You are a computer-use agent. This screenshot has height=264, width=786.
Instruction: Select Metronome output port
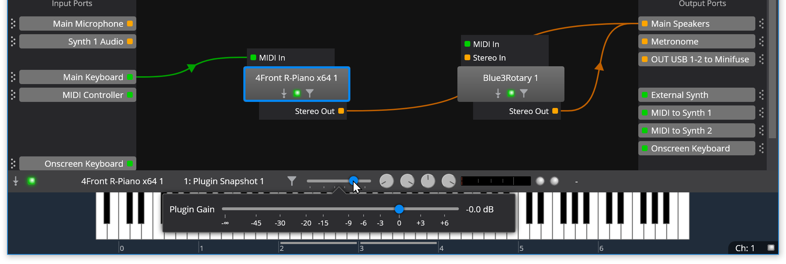click(697, 41)
